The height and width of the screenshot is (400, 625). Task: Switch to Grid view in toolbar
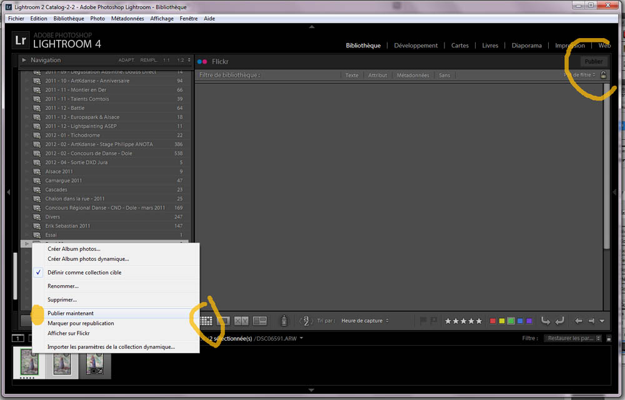click(x=206, y=321)
